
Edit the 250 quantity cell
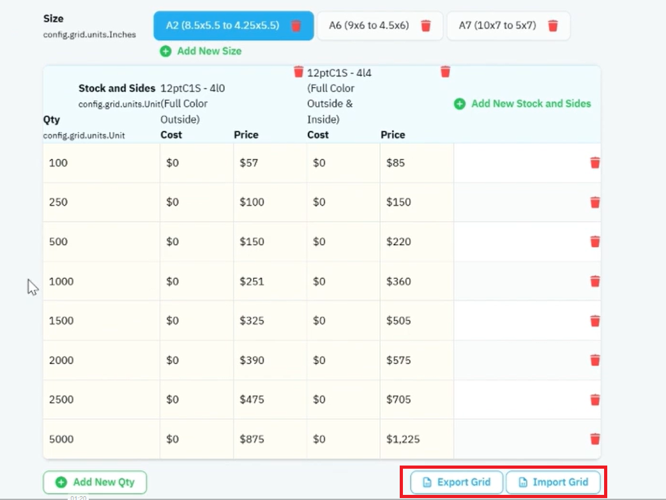[102, 202]
